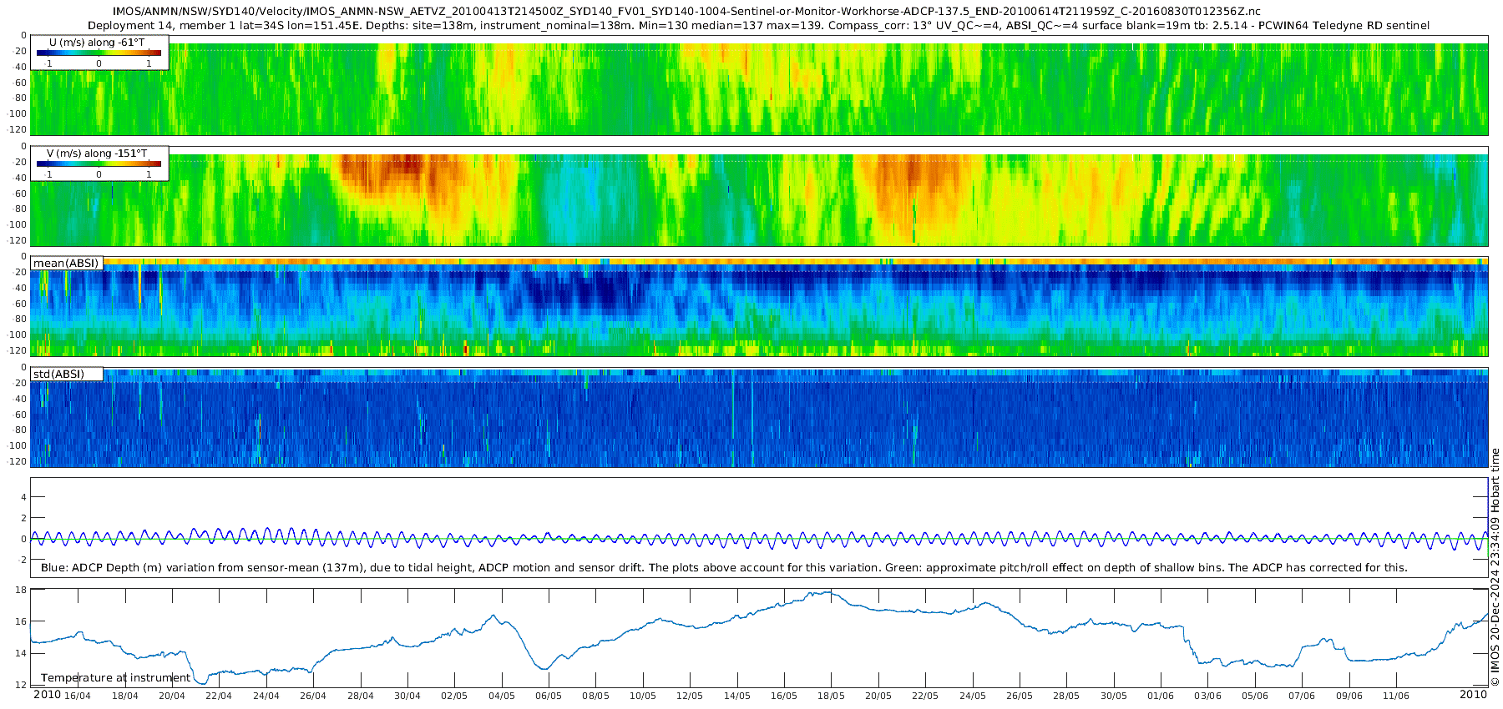1503x709 pixels.
Task: Click the 2010 year label at bottom right
Action: [x=1473, y=695]
